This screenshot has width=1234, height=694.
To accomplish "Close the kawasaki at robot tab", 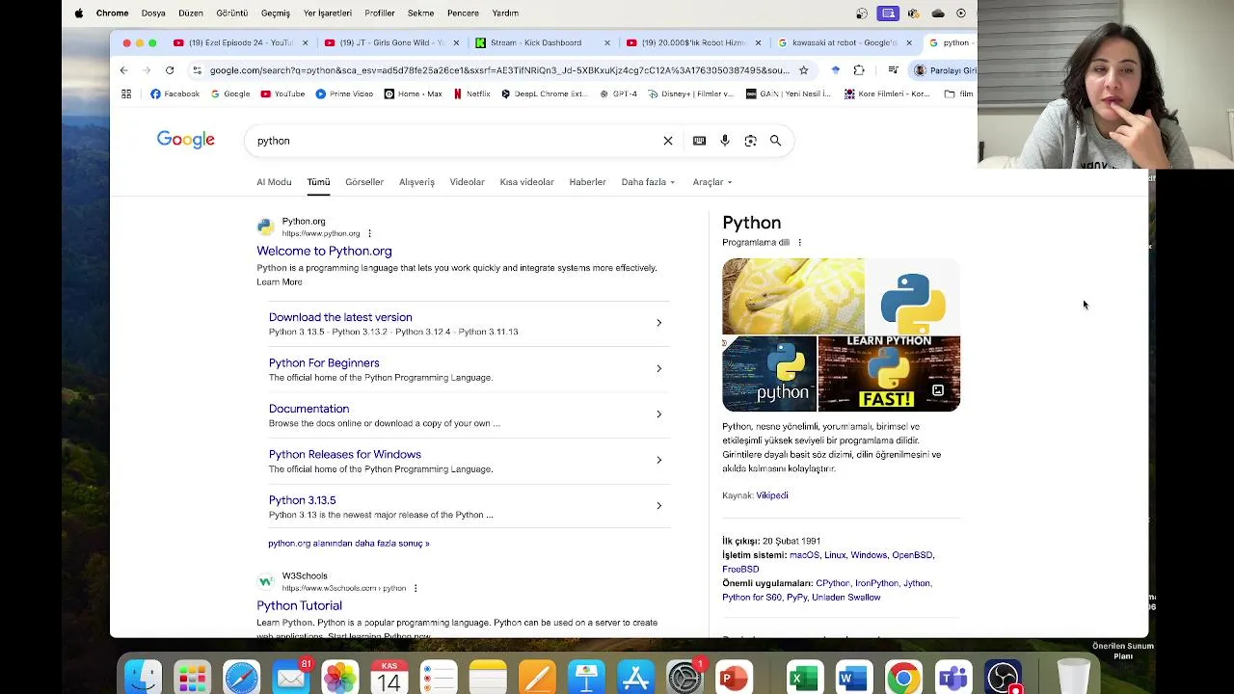I will [x=908, y=42].
